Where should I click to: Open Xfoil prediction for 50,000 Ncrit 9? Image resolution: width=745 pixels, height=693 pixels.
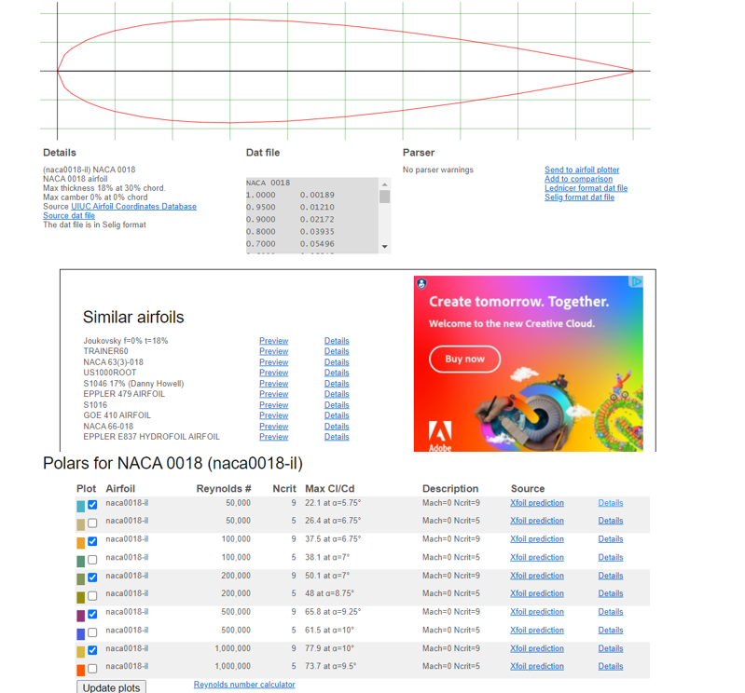tap(537, 503)
